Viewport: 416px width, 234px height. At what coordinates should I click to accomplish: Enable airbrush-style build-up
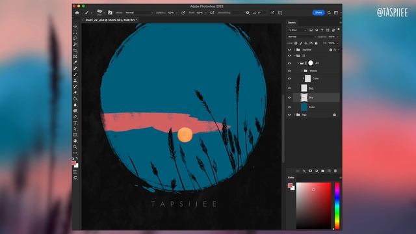tap(212, 12)
